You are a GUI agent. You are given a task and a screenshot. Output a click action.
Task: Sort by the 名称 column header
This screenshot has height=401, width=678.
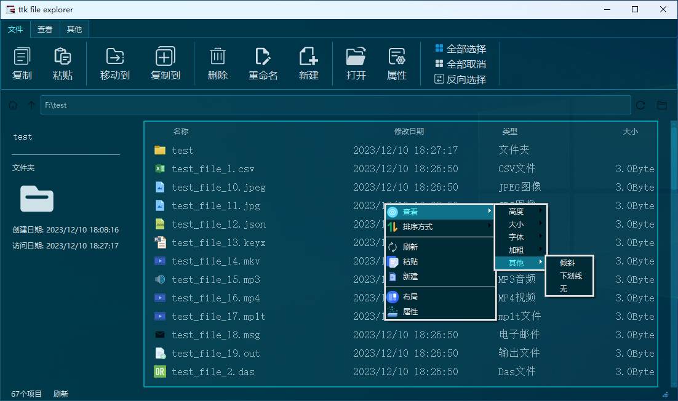point(181,132)
